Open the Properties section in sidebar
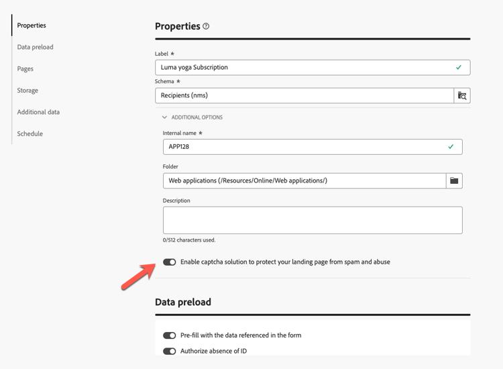 32,25
